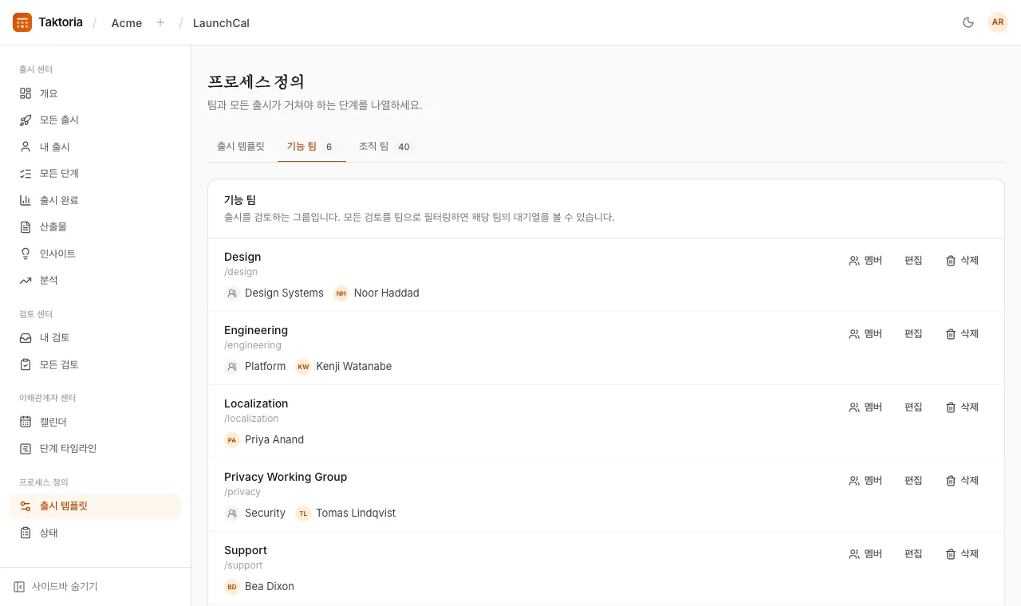Viewport: 1021px width, 606px height.
Task: Delete the Design team with 삭제
Action: pyautogui.click(x=962, y=260)
